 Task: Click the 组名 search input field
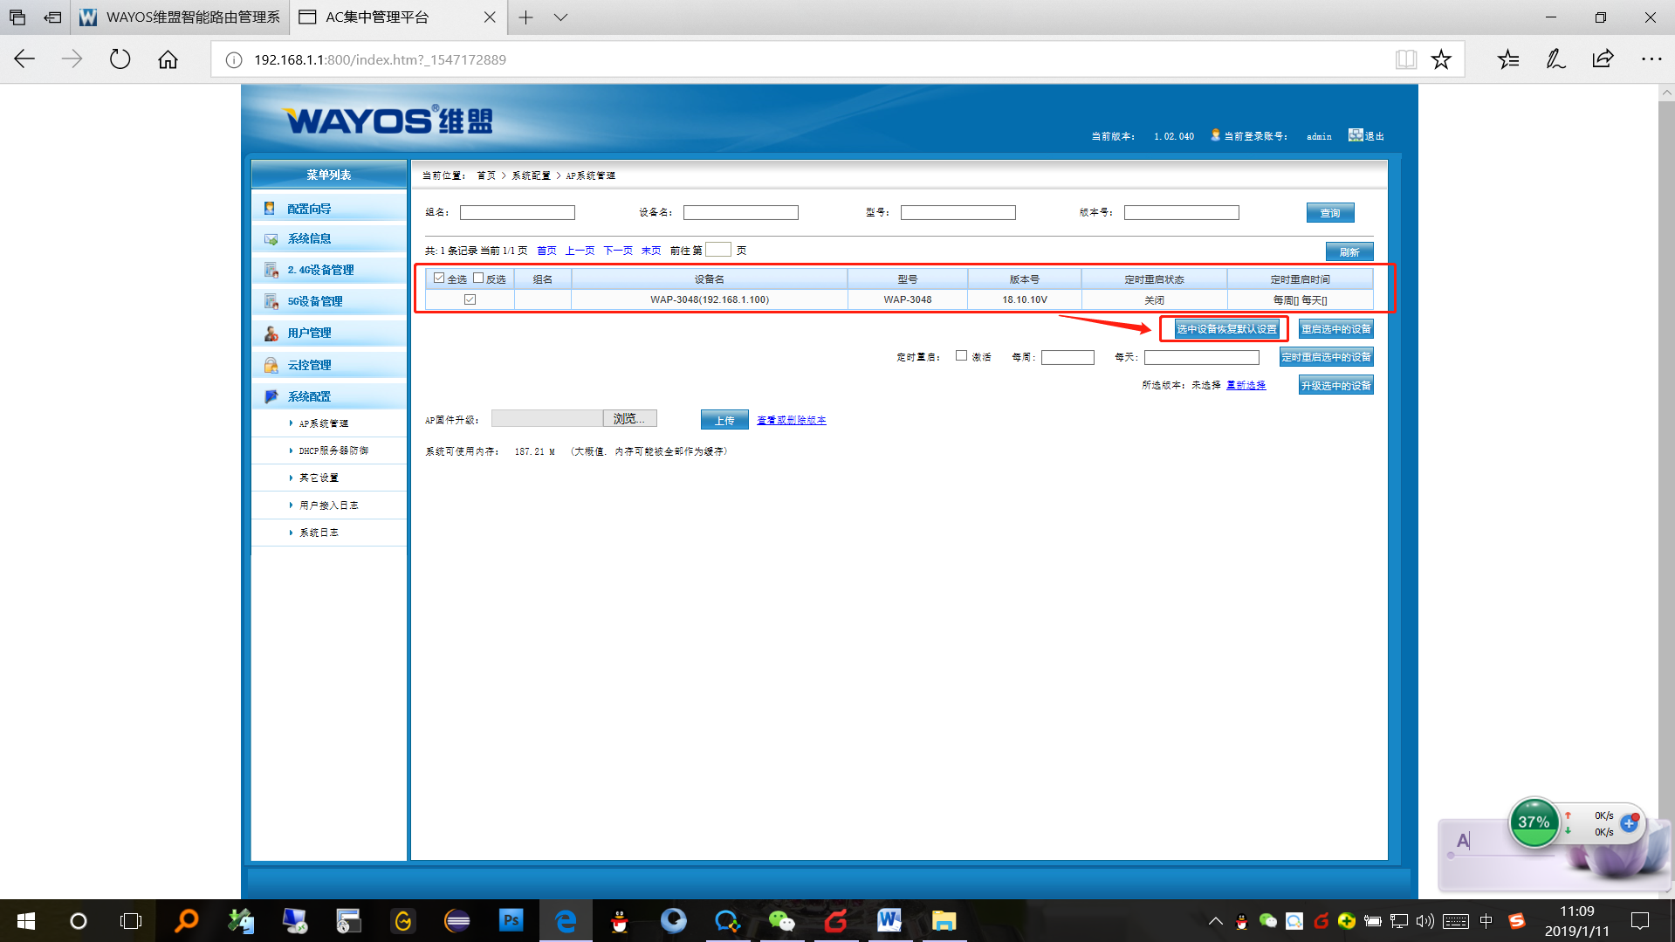pyautogui.click(x=518, y=212)
